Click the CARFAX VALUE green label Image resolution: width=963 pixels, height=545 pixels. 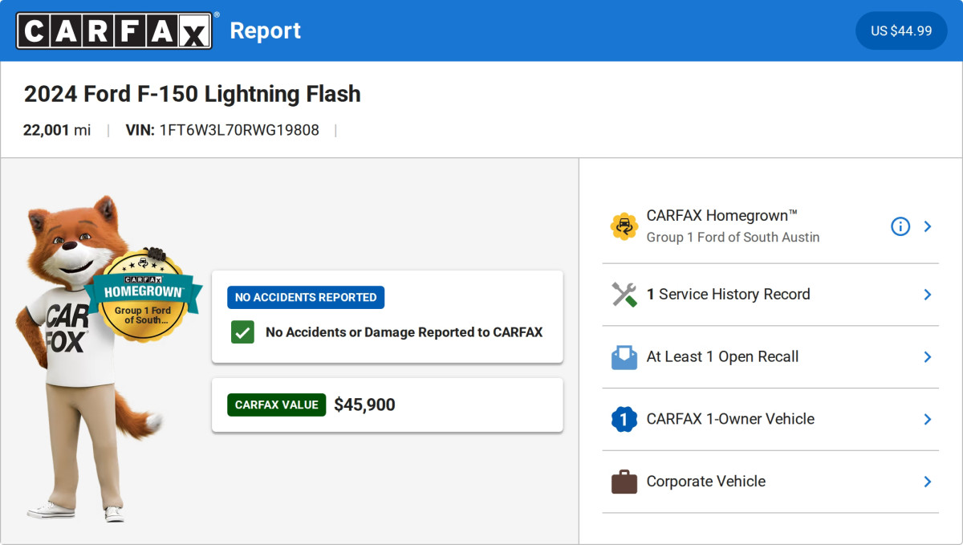[x=277, y=405]
